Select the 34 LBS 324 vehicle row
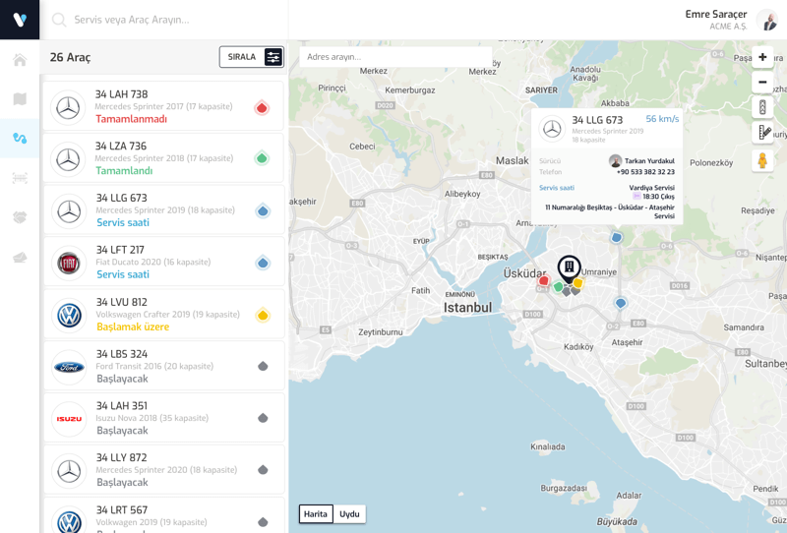Image resolution: width=787 pixels, height=533 pixels. click(163, 366)
